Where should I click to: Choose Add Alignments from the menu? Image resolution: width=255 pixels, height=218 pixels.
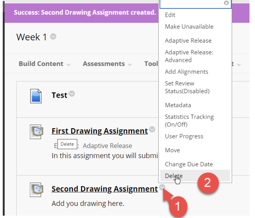[186, 72]
